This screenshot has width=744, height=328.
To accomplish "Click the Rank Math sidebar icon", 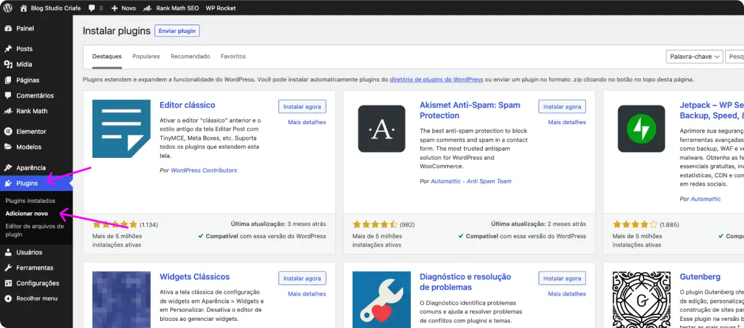I will [x=8, y=111].
